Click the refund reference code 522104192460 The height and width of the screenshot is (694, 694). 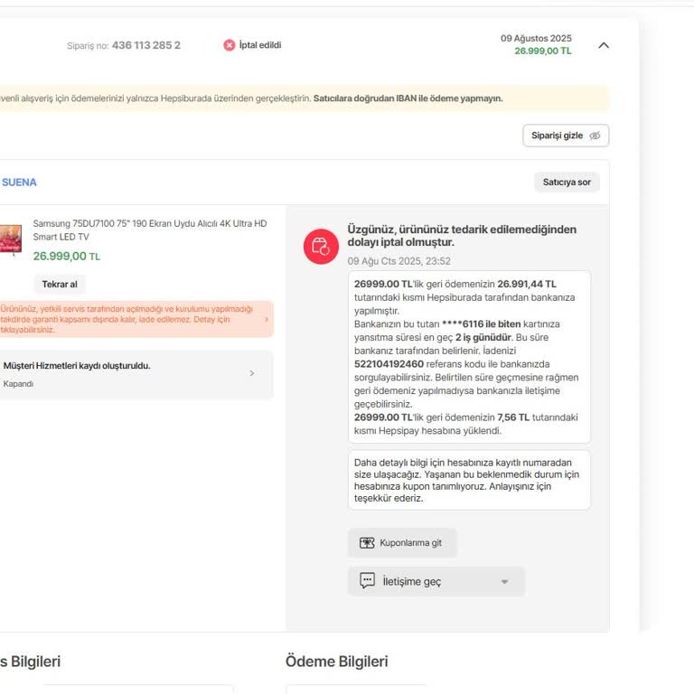click(x=389, y=364)
